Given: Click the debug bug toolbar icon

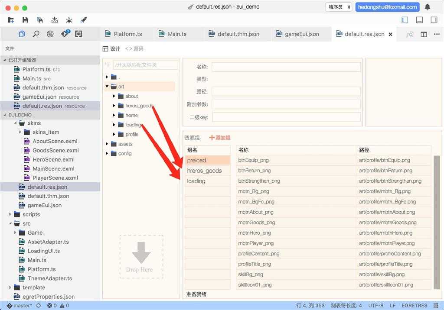Looking at the screenshot, I should click(69, 20).
